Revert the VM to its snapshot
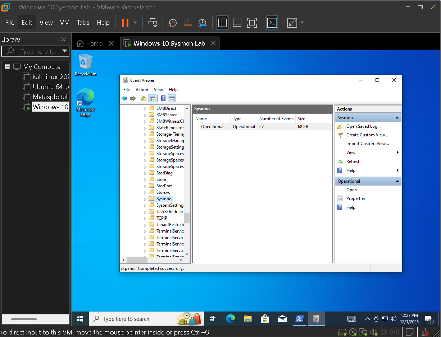441x337 pixels. [187, 23]
